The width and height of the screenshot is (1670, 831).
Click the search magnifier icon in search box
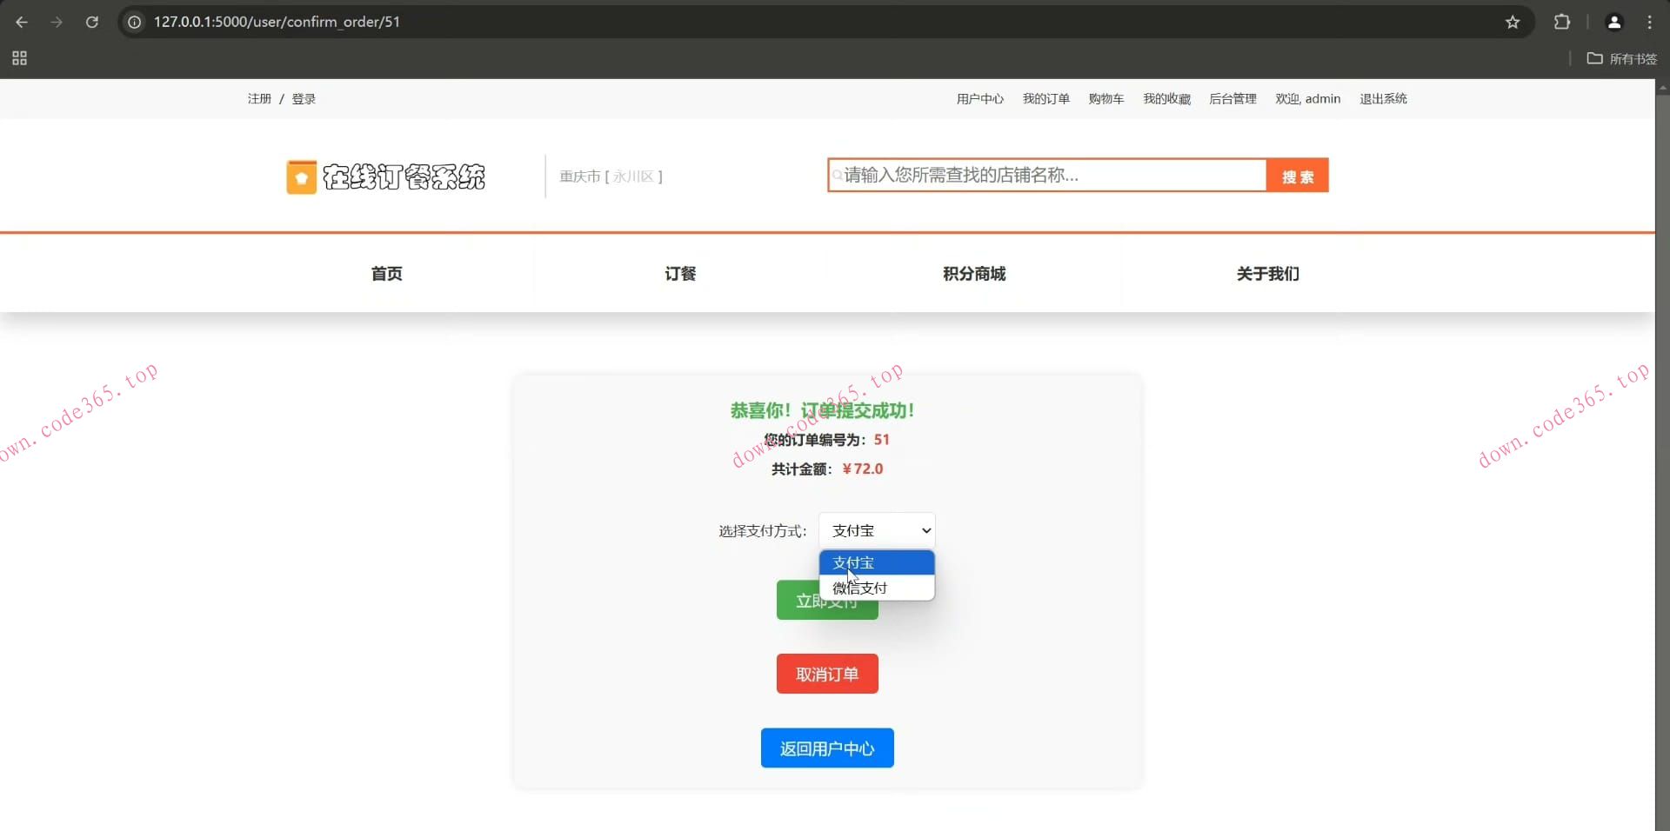[x=838, y=175]
